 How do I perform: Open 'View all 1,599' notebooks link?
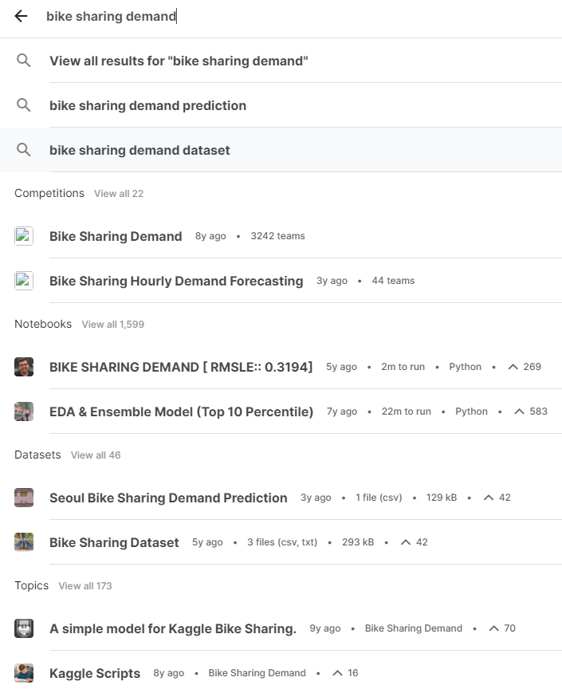pos(113,325)
